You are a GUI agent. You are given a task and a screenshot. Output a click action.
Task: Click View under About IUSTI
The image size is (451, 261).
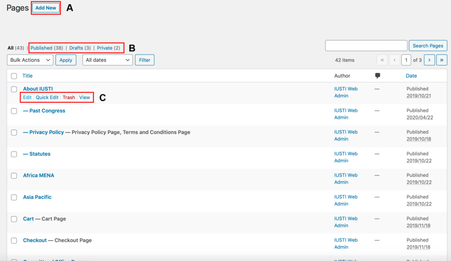coord(85,97)
